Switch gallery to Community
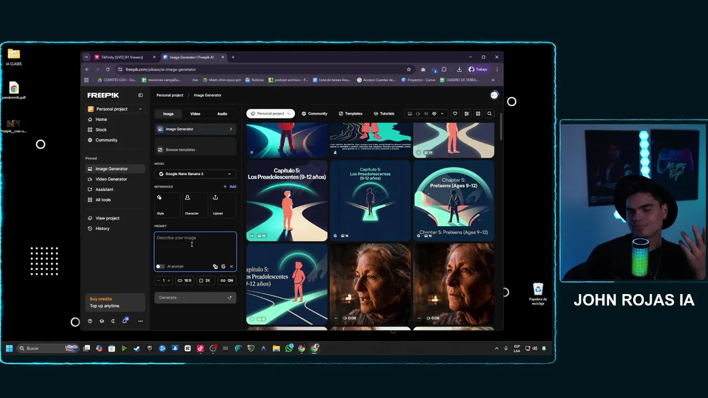The image size is (708, 398). click(315, 114)
